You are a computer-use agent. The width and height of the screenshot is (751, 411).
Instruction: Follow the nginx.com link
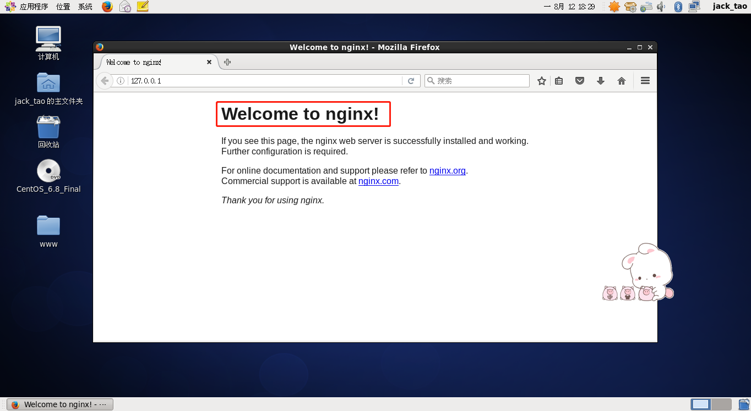pyautogui.click(x=378, y=181)
